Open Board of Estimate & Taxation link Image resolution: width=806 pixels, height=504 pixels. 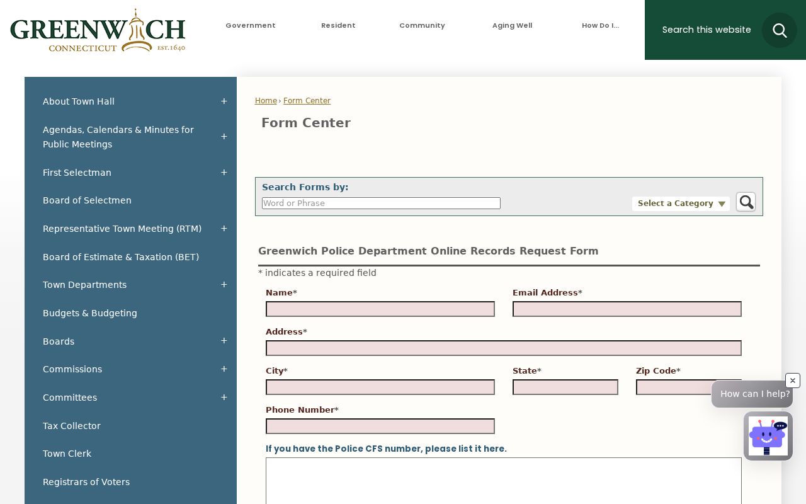121,257
